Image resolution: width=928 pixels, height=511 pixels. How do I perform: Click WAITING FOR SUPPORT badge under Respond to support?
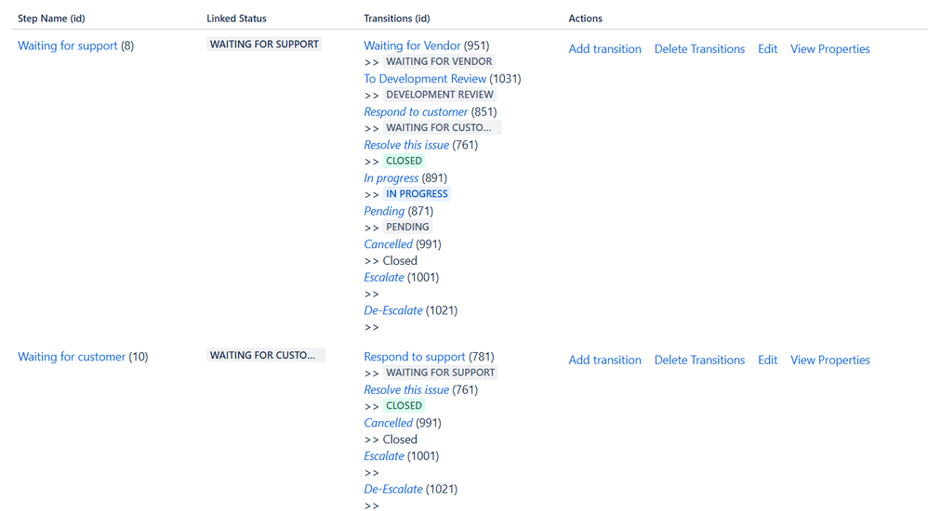pos(441,373)
